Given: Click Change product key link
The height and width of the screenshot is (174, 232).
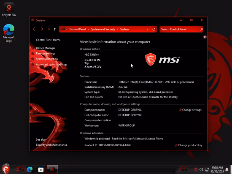Looking at the screenshot, I should (x=190, y=145).
